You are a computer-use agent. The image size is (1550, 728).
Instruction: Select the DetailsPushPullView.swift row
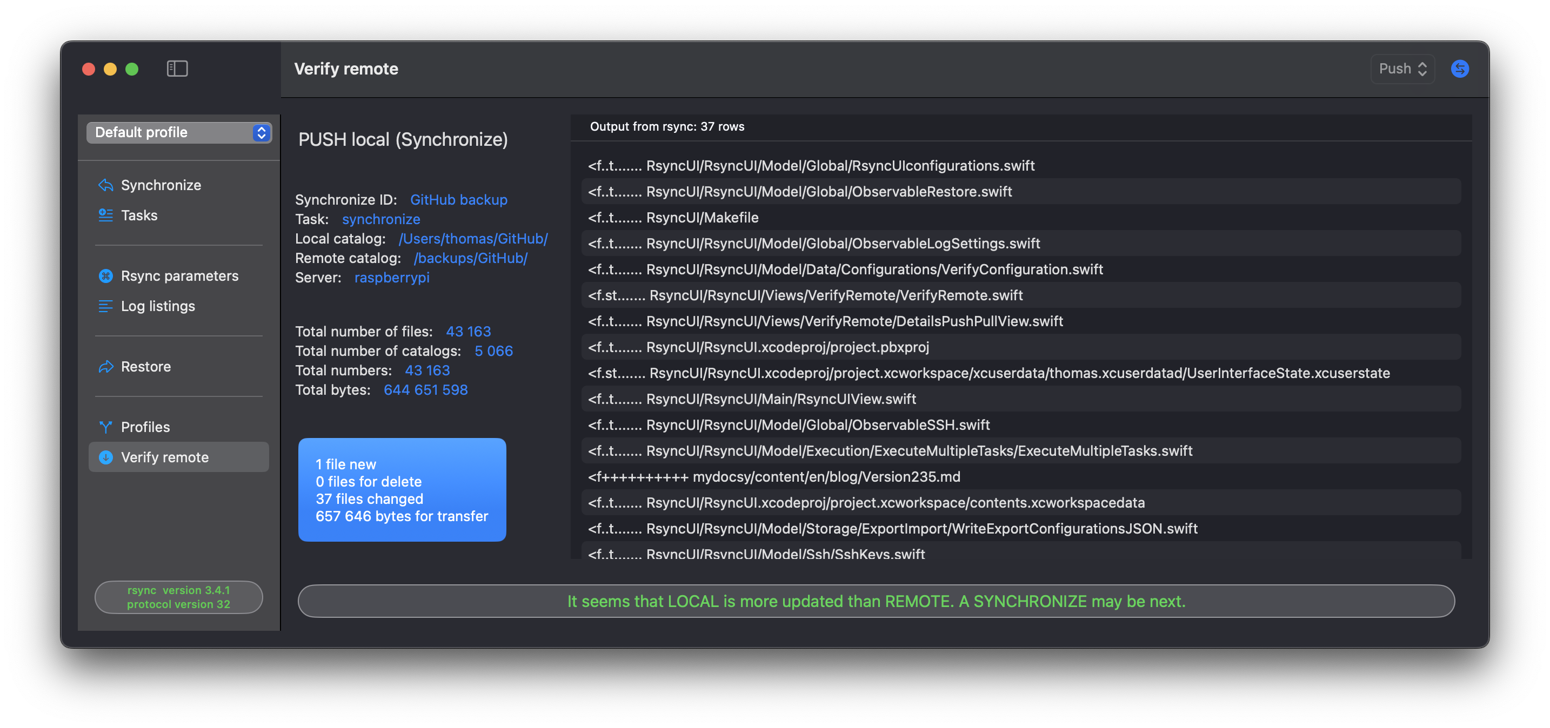1021,321
